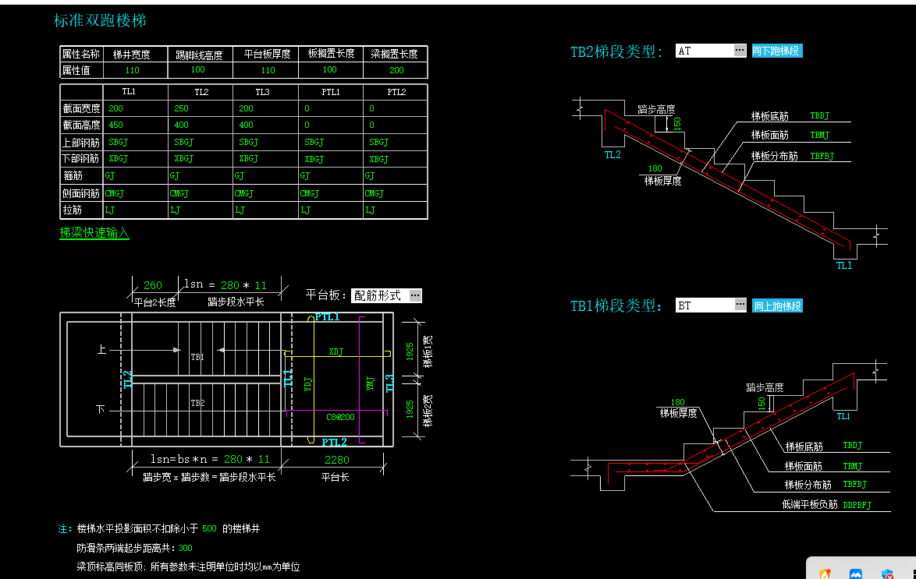Edit TB1 踏步高度 value 150
The width and height of the screenshot is (916, 579).
[x=762, y=403]
